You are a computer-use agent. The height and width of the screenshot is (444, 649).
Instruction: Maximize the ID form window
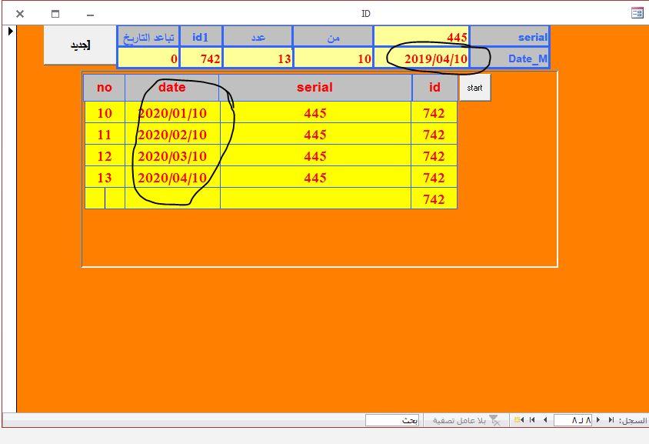pos(55,13)
